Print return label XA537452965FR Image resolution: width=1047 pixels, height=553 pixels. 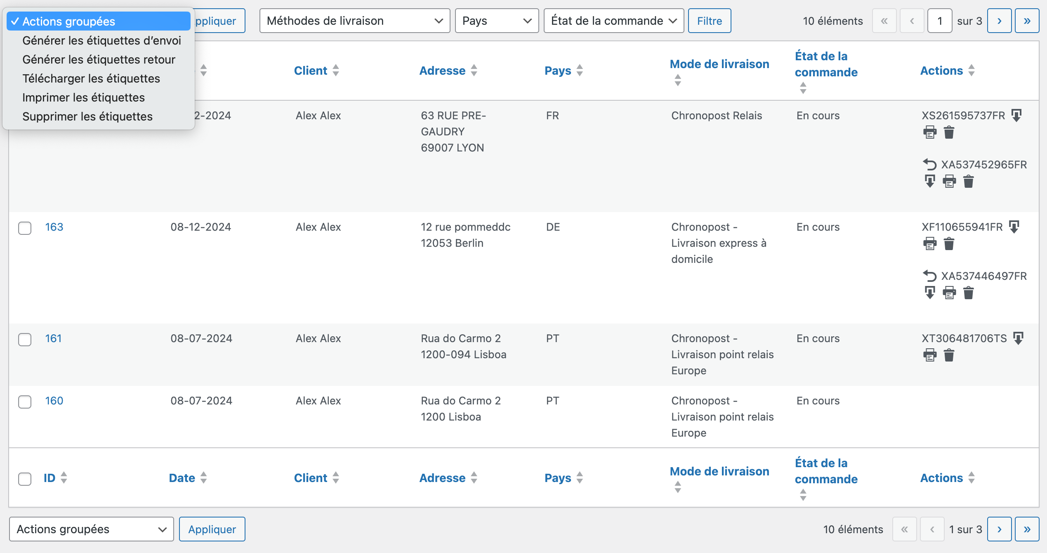tap(949, 181)
